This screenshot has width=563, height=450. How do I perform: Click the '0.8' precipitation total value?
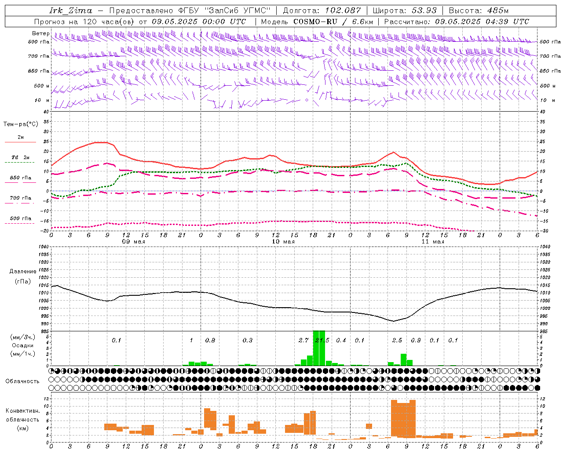[x=210, y=341]
